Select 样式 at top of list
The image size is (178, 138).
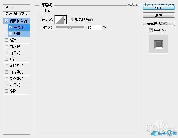point(9,7)
